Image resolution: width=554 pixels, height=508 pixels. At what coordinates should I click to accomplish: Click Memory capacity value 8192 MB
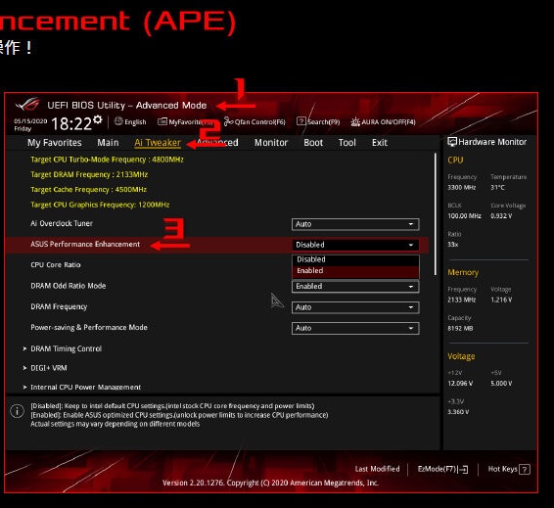pos(460,328)
